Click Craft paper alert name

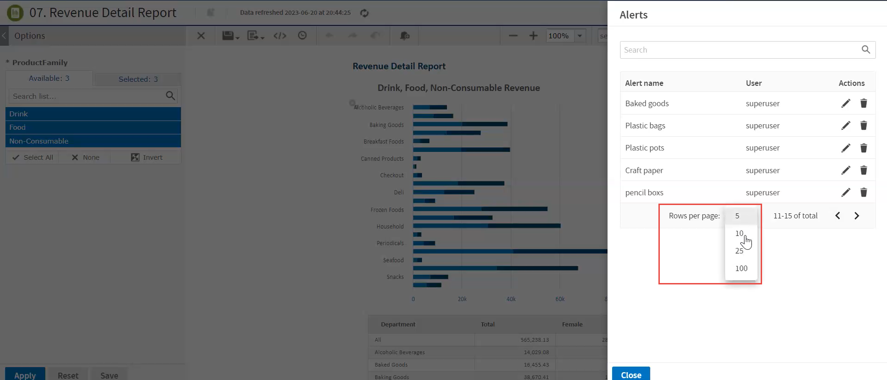[644, 170]
